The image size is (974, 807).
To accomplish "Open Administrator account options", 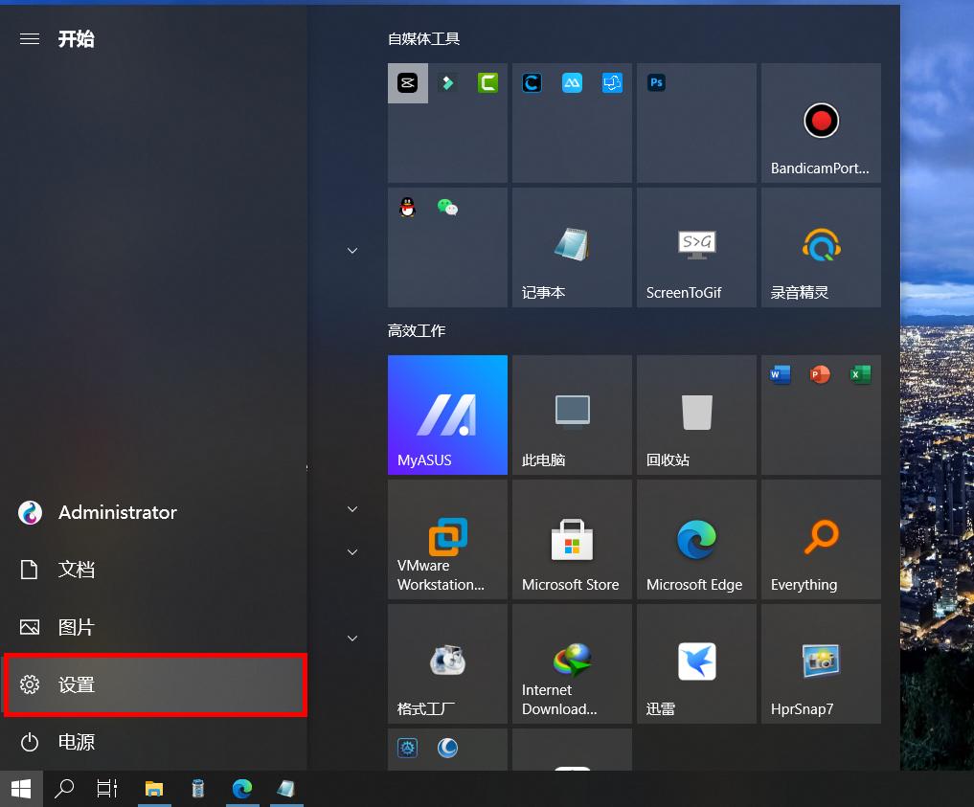I will (117, 512).
